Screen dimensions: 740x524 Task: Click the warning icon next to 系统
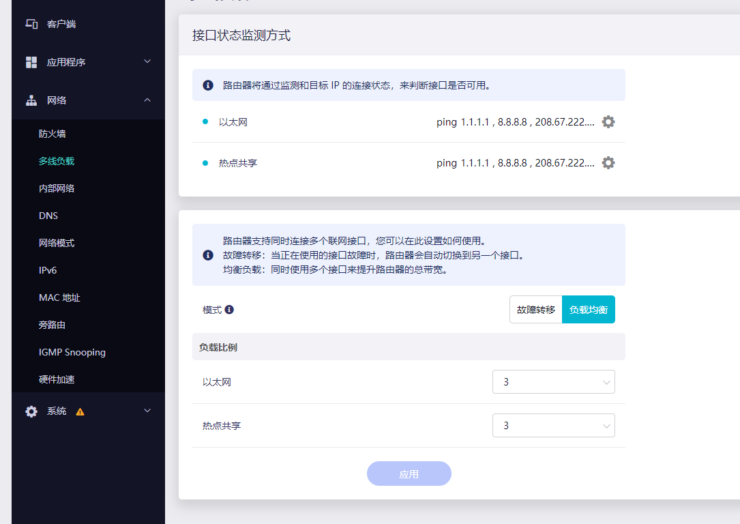point(80,411)
